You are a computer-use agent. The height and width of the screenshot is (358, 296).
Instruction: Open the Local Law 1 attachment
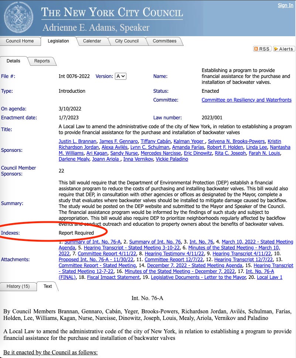point(269,277)
